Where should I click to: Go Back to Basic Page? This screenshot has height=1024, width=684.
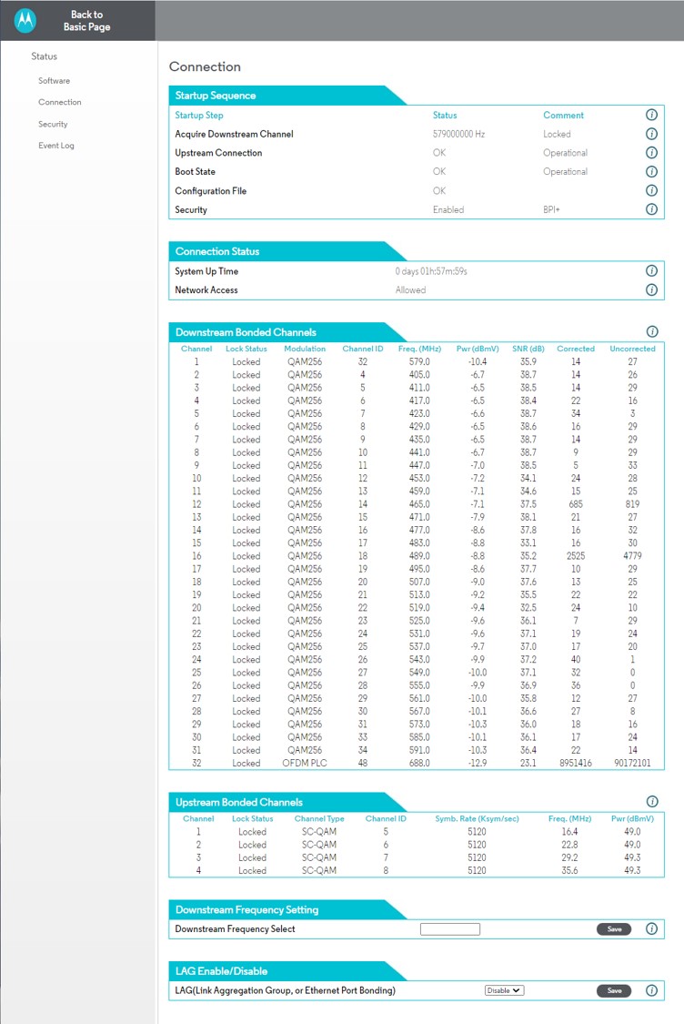coord(86,20)
